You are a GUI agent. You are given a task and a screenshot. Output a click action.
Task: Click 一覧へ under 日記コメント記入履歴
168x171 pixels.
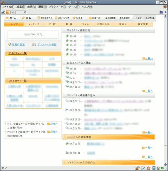coord(149,91)
